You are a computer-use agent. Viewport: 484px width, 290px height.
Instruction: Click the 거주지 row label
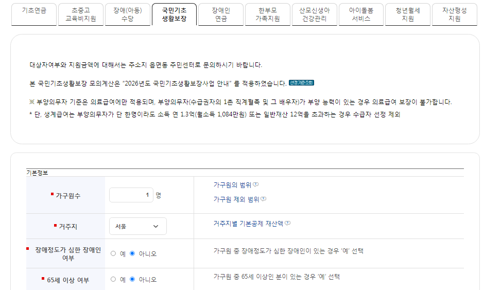pos(68,227)
